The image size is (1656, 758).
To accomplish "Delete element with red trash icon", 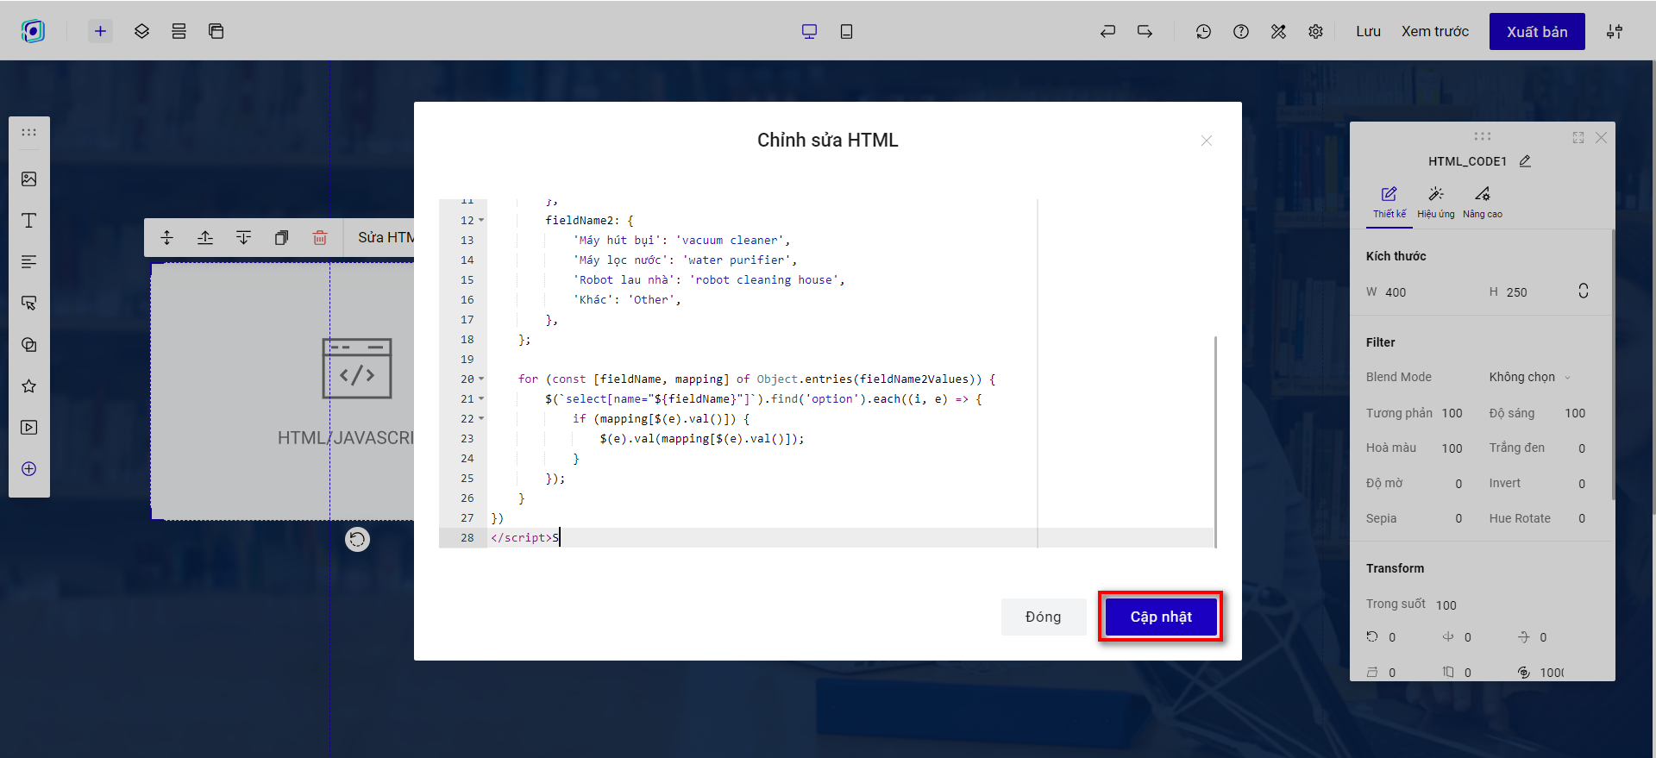I will click(320, 238).
